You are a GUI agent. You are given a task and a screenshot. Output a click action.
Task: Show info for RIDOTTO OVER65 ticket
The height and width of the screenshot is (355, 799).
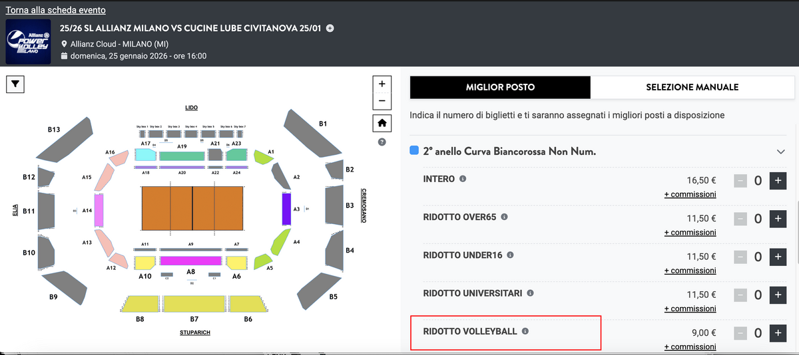pyautogui.click(x=504, y=217)
